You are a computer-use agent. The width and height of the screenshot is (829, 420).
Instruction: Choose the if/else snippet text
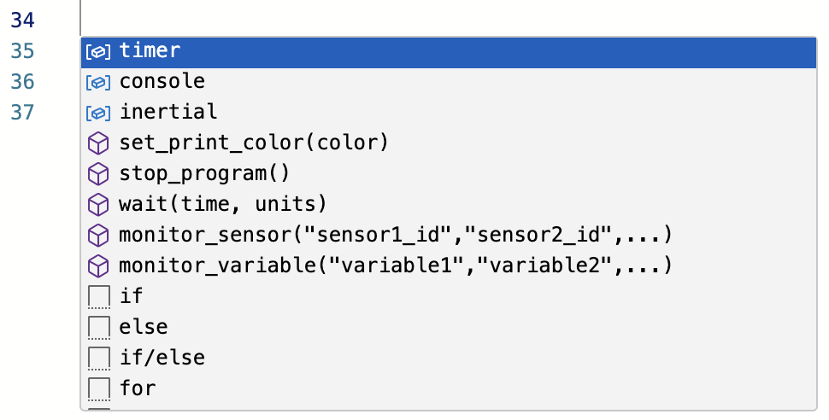click(162, 358)
